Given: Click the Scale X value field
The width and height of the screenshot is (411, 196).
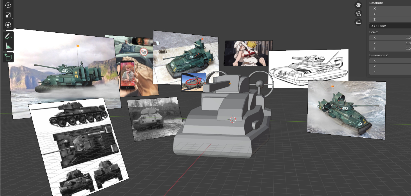Looking at the screenshot, I should tap(390, 38).
